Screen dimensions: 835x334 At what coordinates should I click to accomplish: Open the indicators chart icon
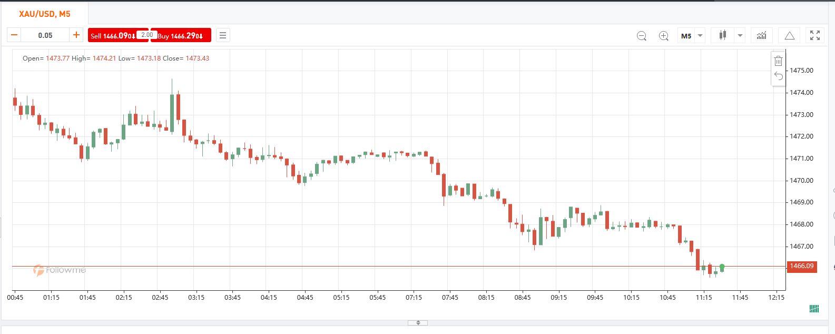(x=762, y=35)
